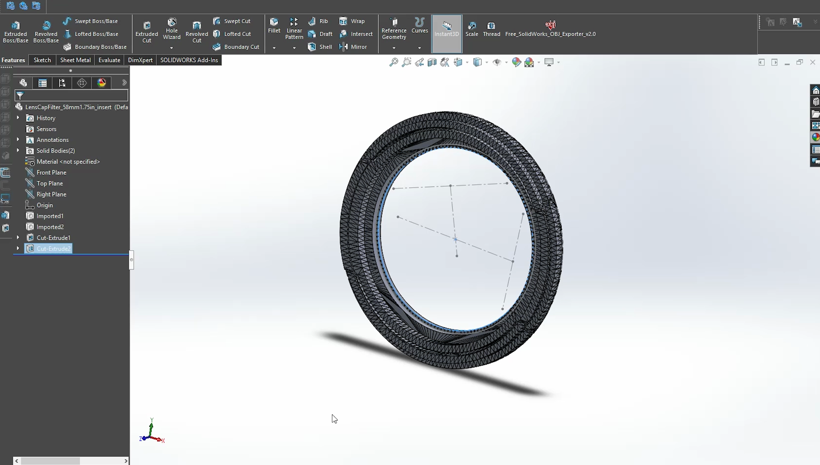Screen dimensions: 820x465
Task: Click the Section View icon
Action: pyautogui.click(x=432, y=62)
